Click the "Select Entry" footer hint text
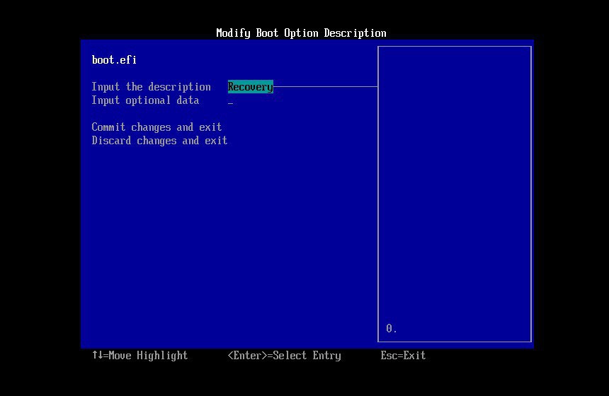Screen dimensions: 609x396 [307, 356]
